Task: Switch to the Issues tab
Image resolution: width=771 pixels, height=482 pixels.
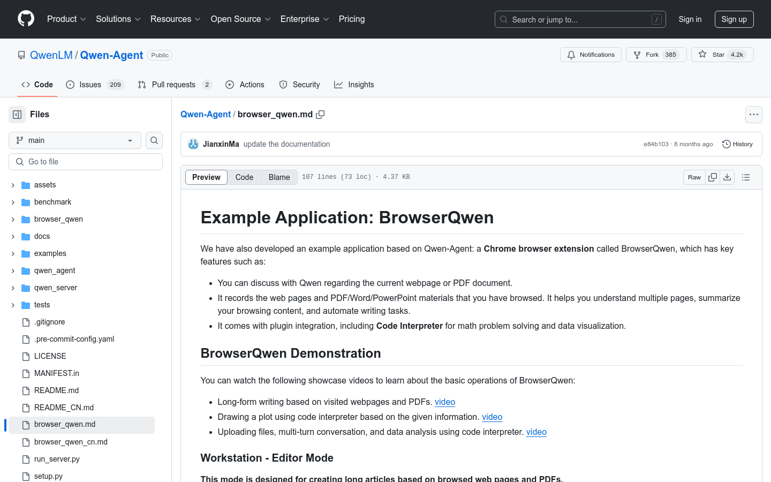Action: click(x=95, y=85)
